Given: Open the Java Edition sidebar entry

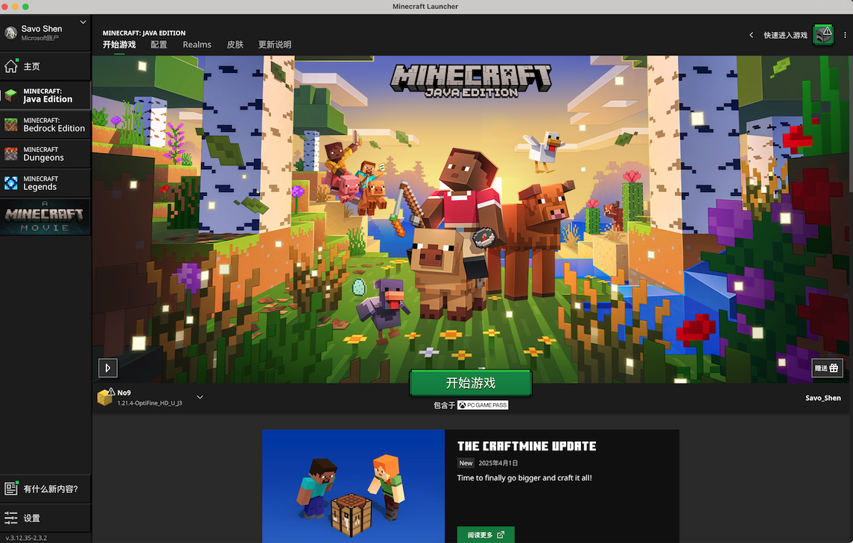Looking at the screenshot, I should point(46,95).
